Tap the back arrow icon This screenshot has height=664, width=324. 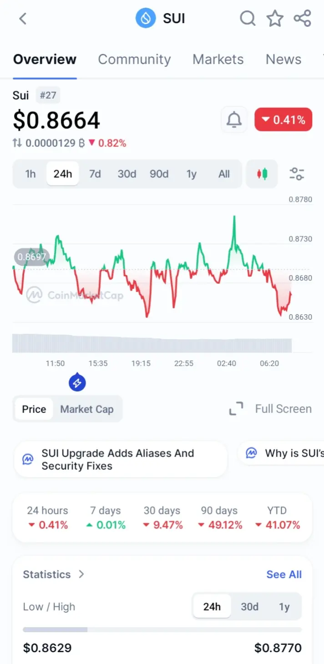(x=23, y=19)
